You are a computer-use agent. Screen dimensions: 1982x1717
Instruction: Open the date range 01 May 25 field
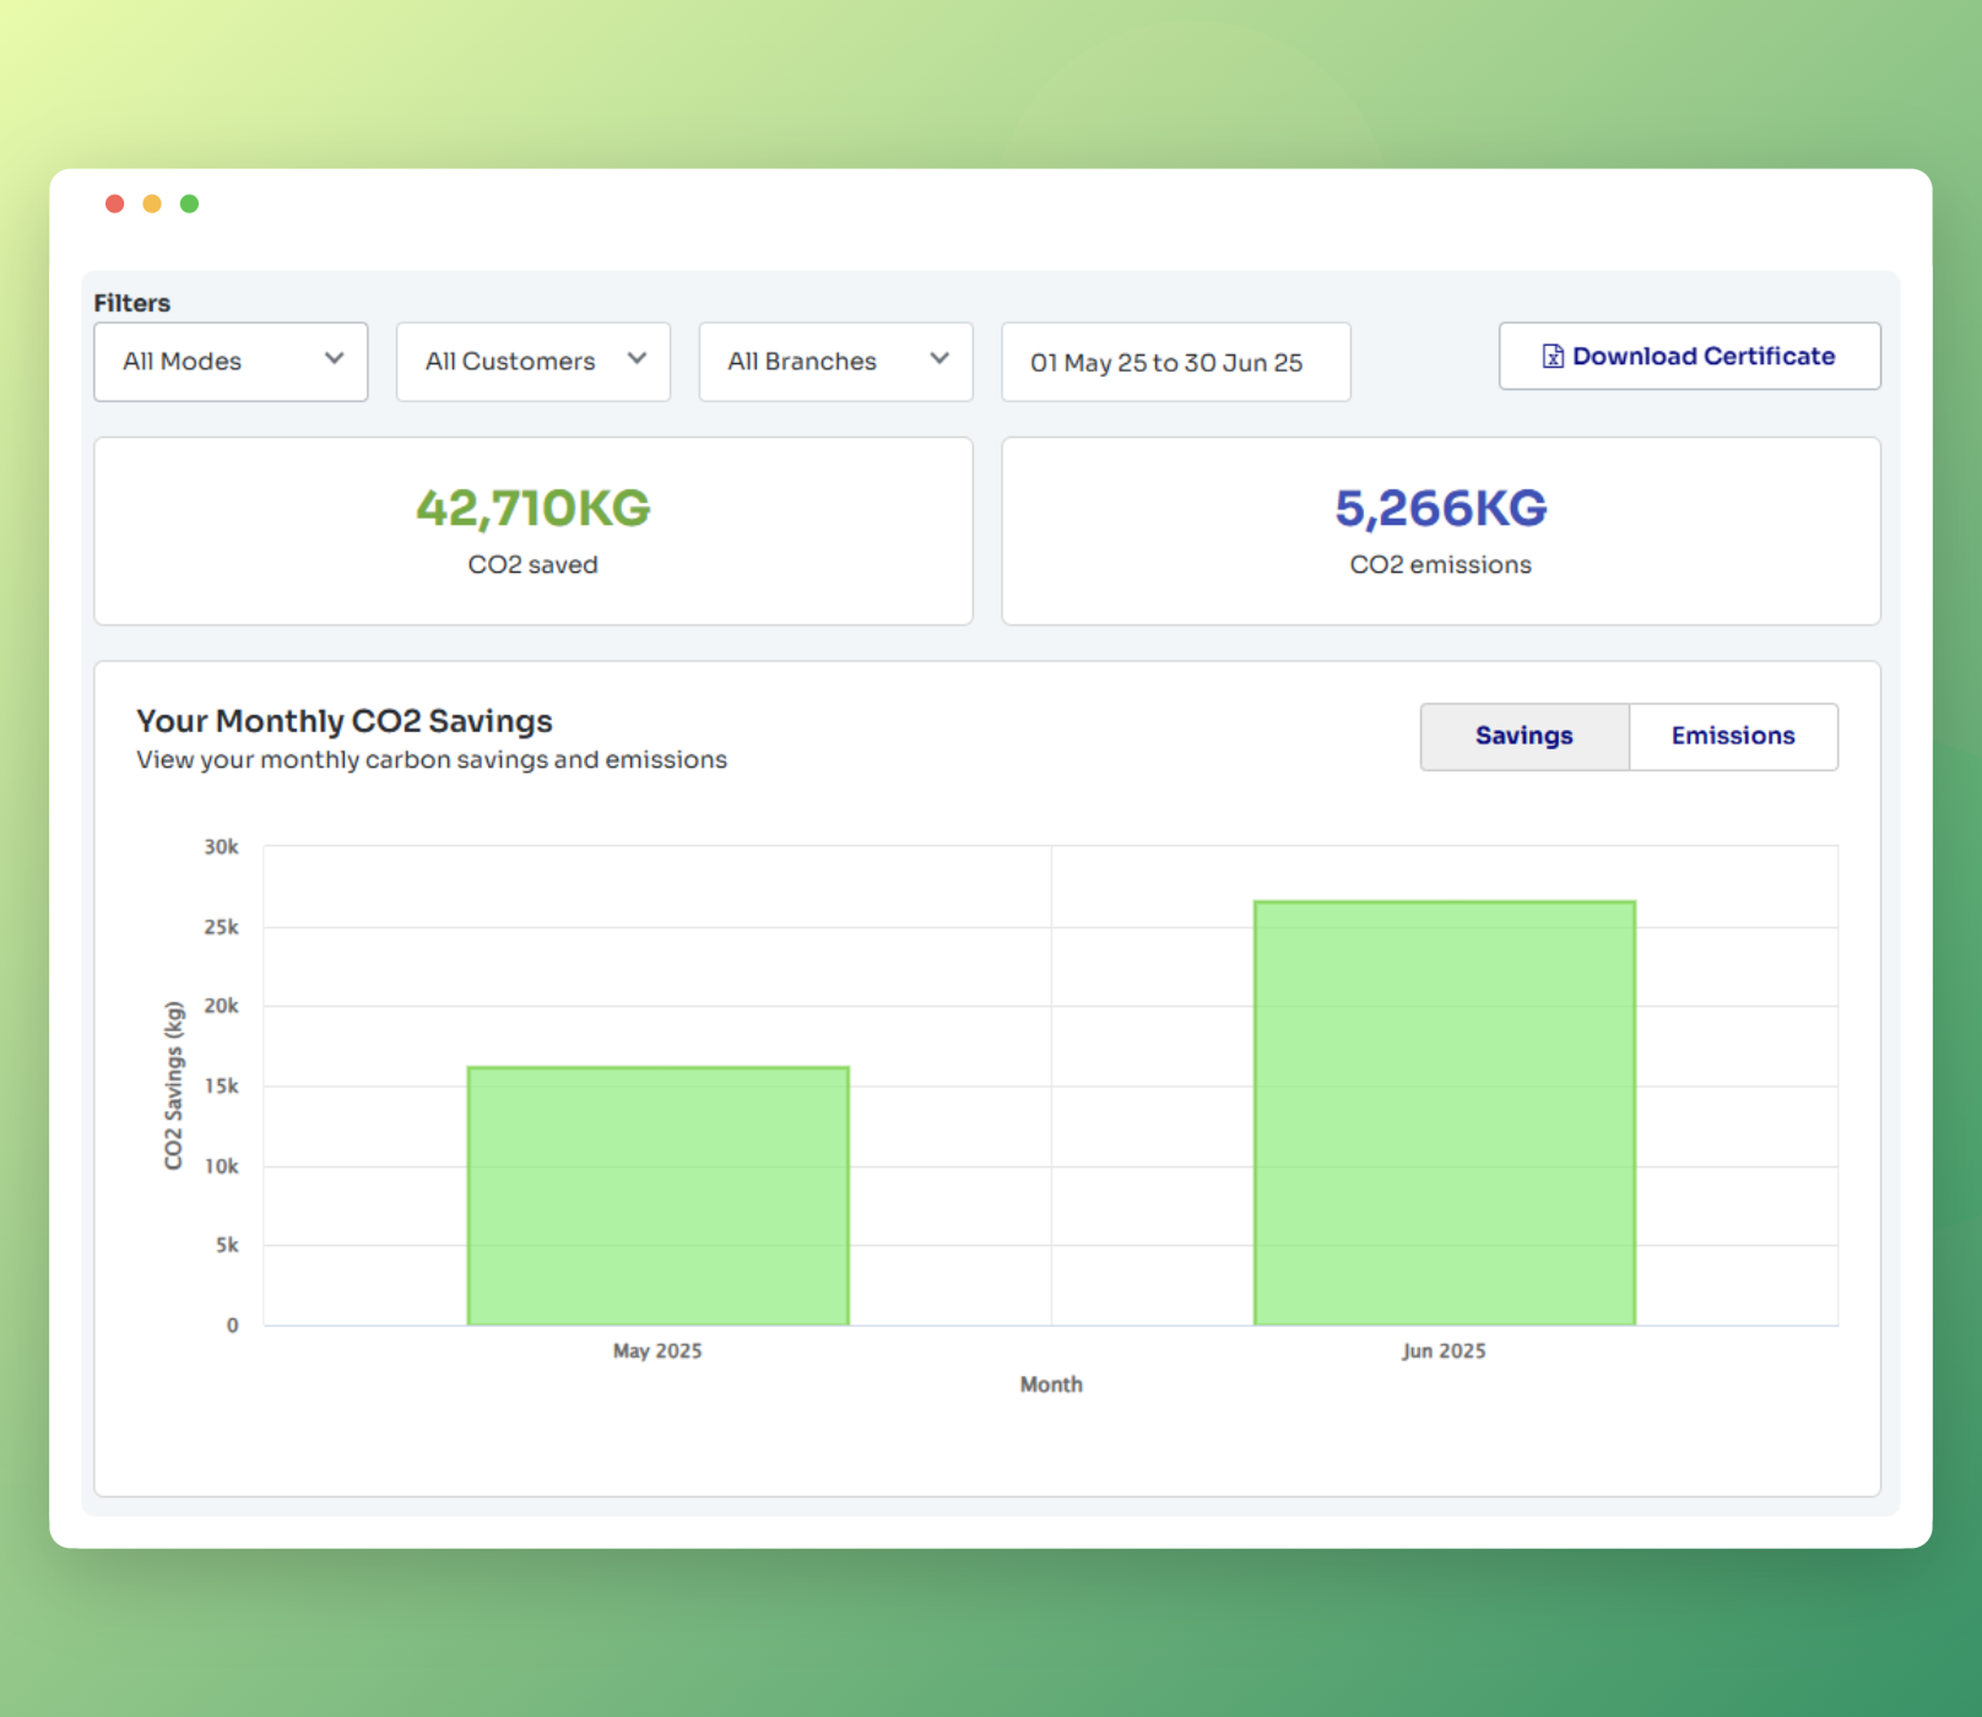1176,362
